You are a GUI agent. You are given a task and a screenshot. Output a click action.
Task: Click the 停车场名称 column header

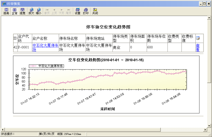[x=69, y=38]
